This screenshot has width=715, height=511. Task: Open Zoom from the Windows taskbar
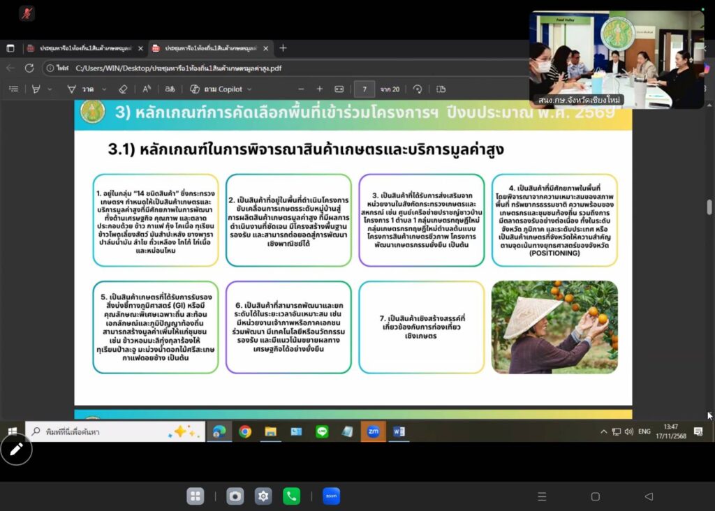(x=373, y=432)
